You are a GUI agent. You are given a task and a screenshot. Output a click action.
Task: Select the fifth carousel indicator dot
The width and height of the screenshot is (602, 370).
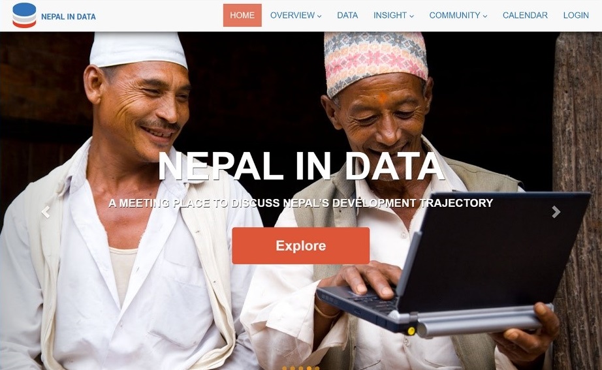tap(317, 368)
